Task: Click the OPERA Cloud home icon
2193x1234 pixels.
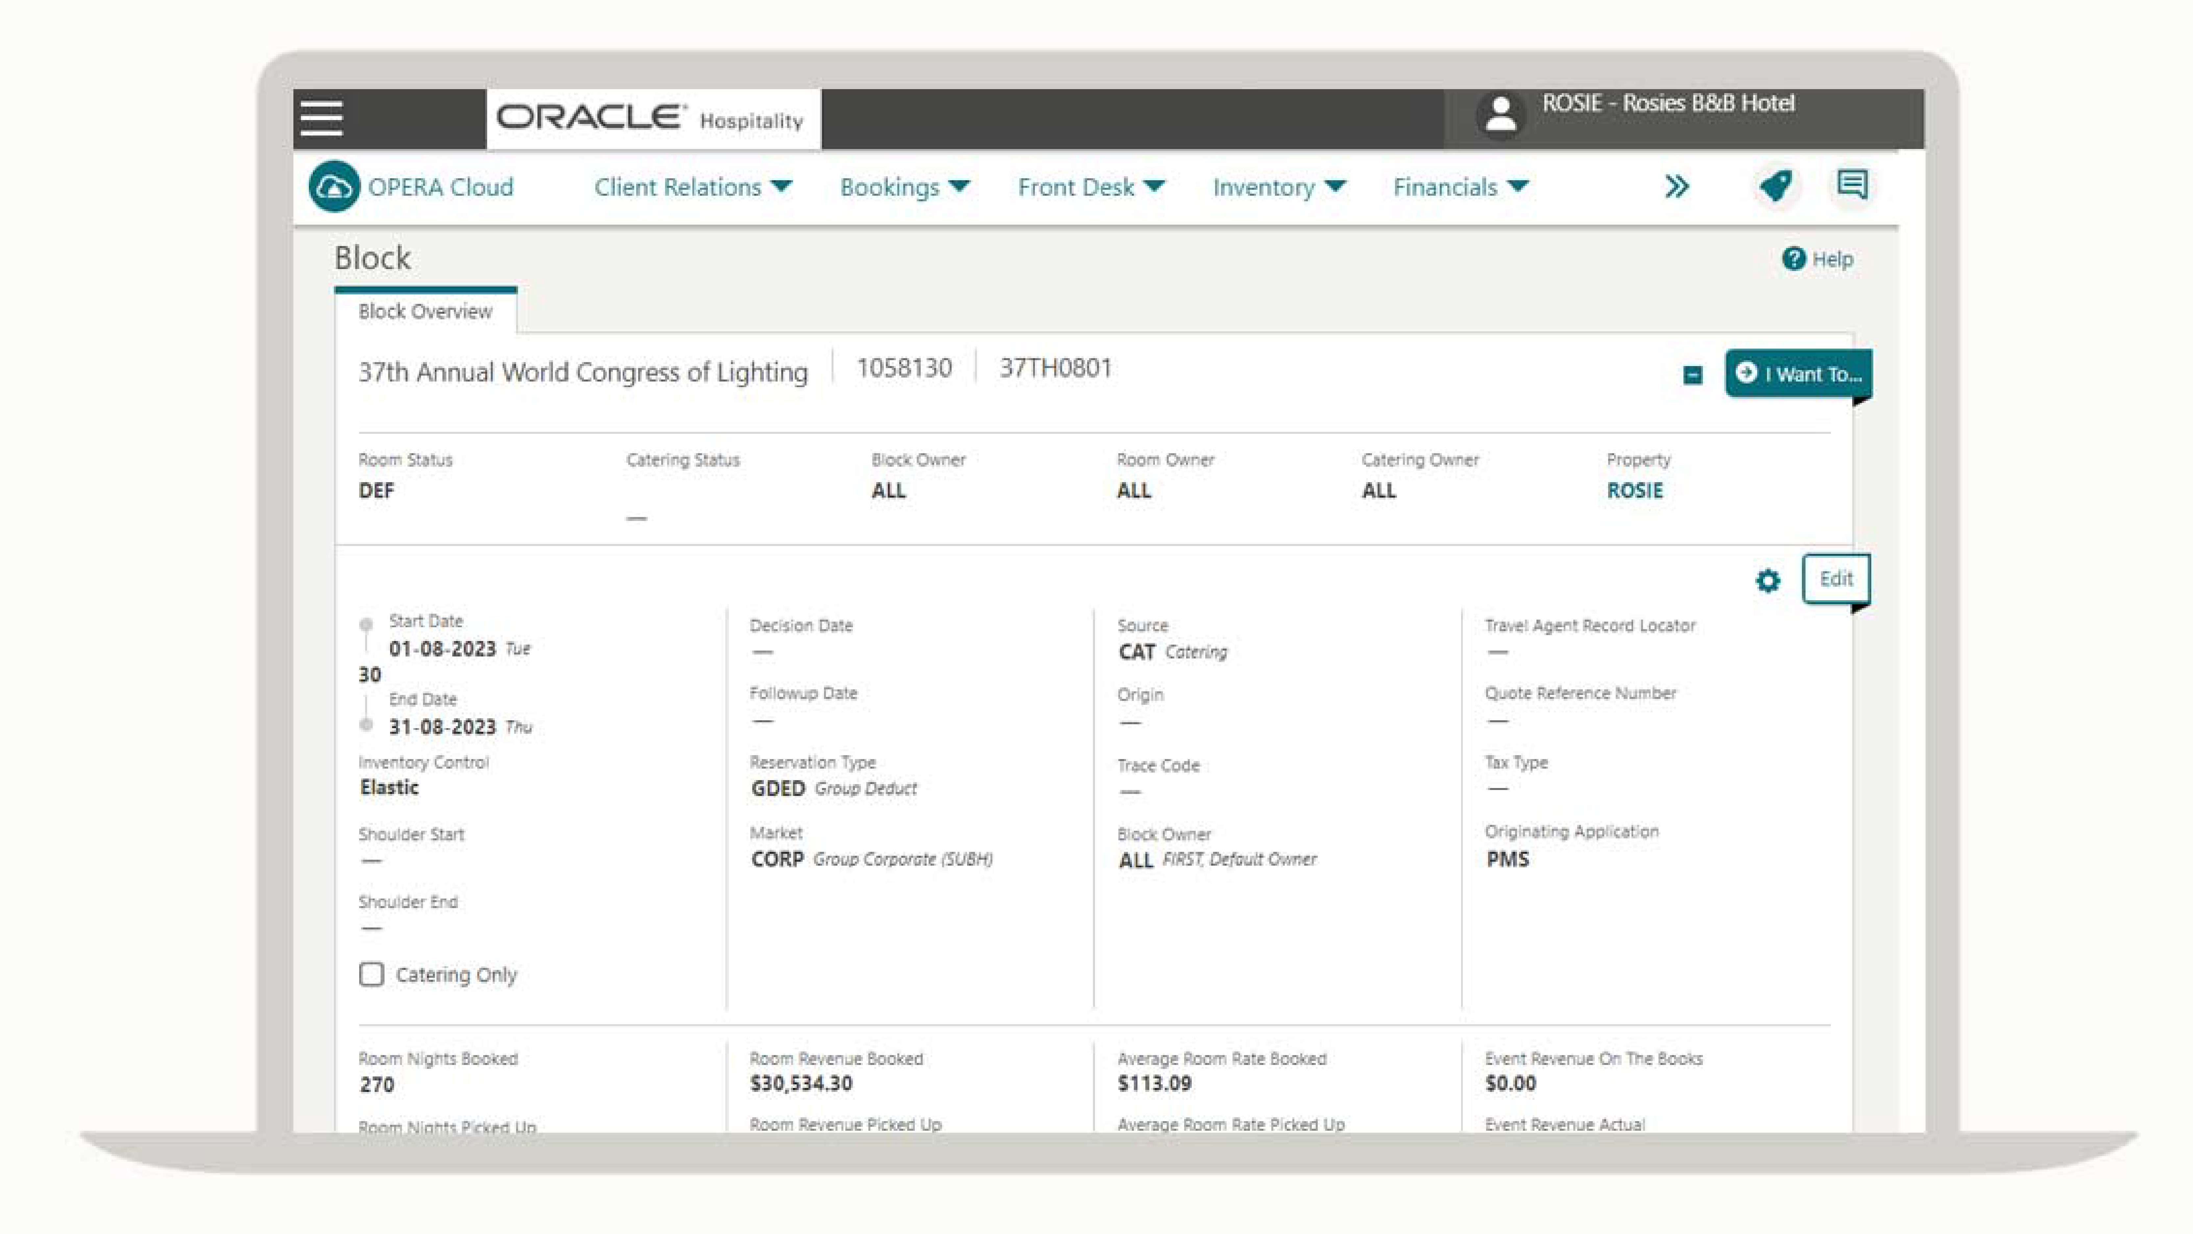Action: point(334,186)
